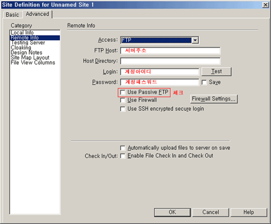Check Use Passive FTP option

(122, 92)
